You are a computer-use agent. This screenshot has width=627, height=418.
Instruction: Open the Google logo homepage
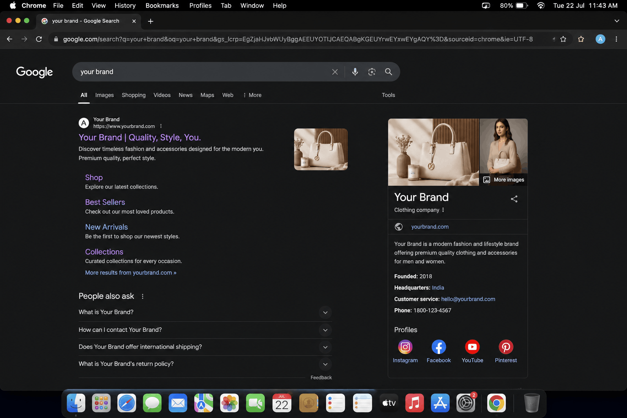35,72
